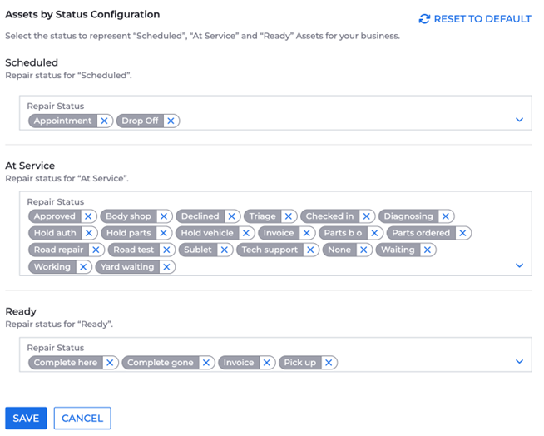Open the At Service status dropdown
Viewport: 544px width, 436px height.
(519, 265)
